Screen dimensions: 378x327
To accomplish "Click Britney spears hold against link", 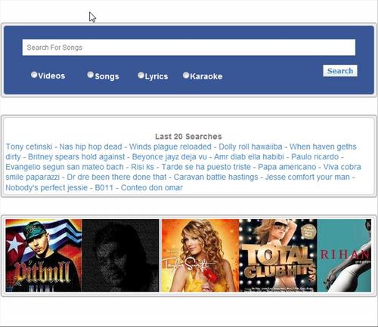I will pyautogui.click(x=76, y=157).
